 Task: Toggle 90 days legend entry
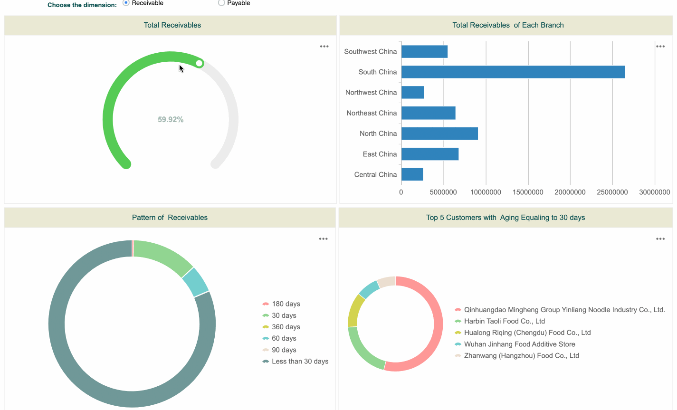point(279,350)
